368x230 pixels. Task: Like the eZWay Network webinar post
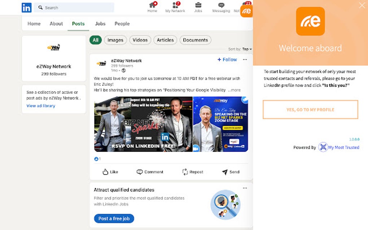110,172
